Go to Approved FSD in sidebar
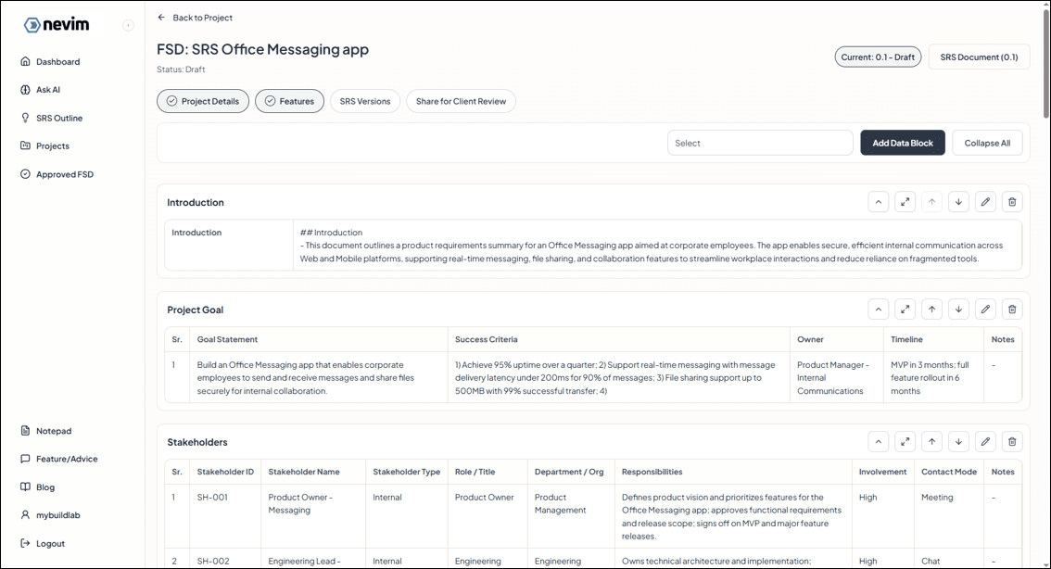 (x=64, y=174)
